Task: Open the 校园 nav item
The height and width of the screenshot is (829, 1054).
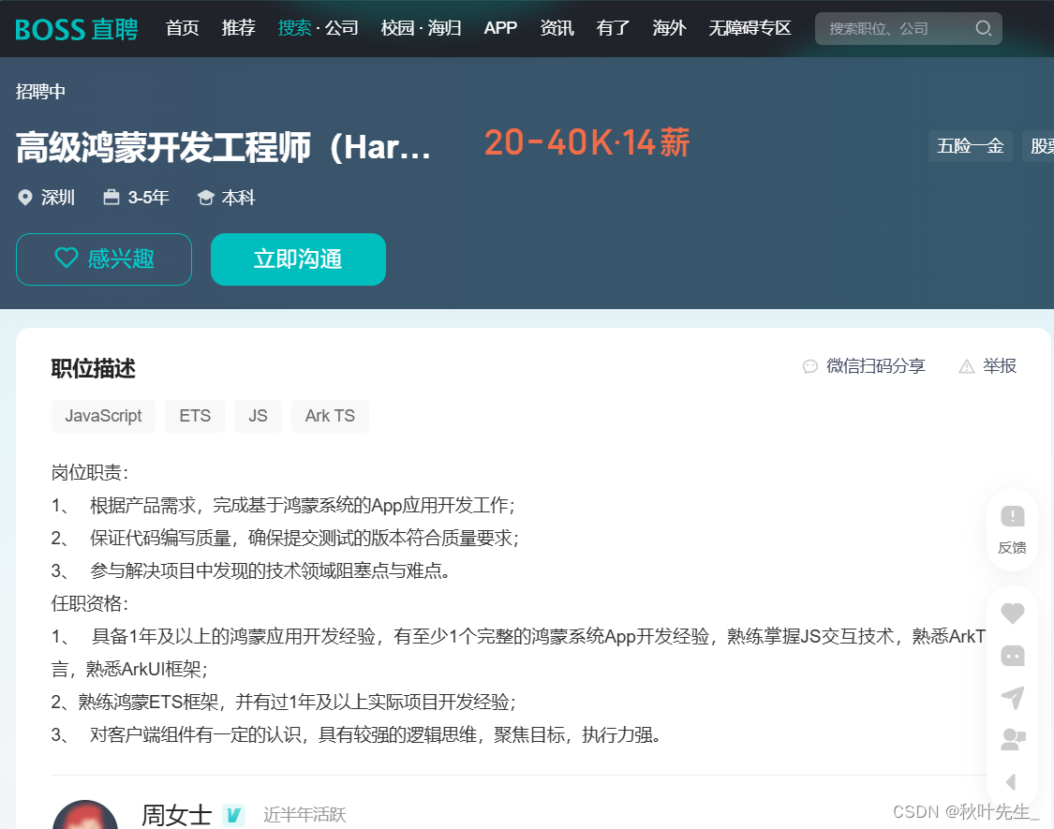Action: (397, 28)
